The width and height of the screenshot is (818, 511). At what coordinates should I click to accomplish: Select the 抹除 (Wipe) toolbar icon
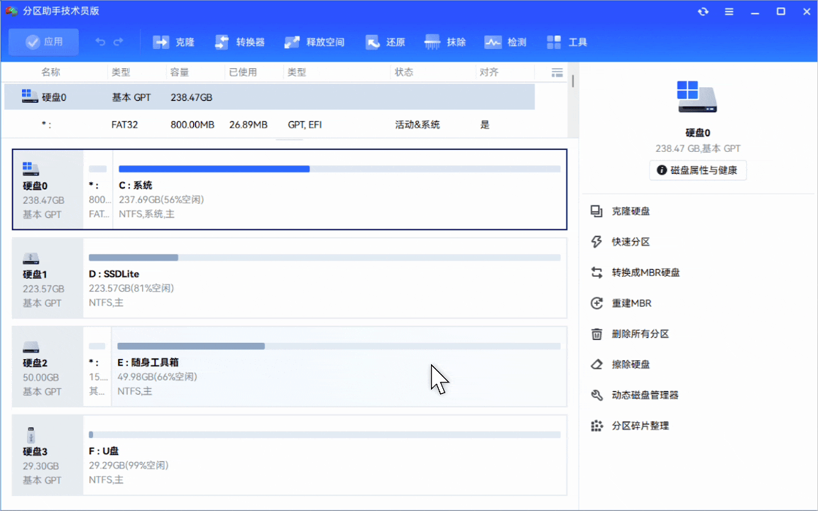(x=445, y=42)
